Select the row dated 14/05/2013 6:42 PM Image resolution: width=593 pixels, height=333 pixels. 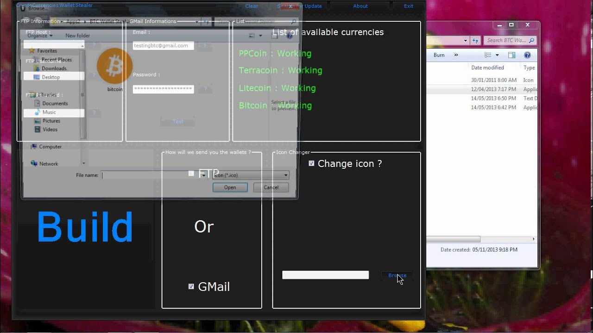pyautogui.click(x=482, y=107)
